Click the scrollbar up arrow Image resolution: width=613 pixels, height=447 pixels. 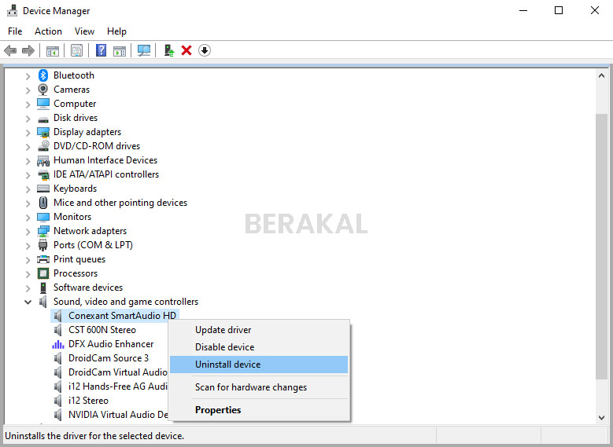coord(602,75)
